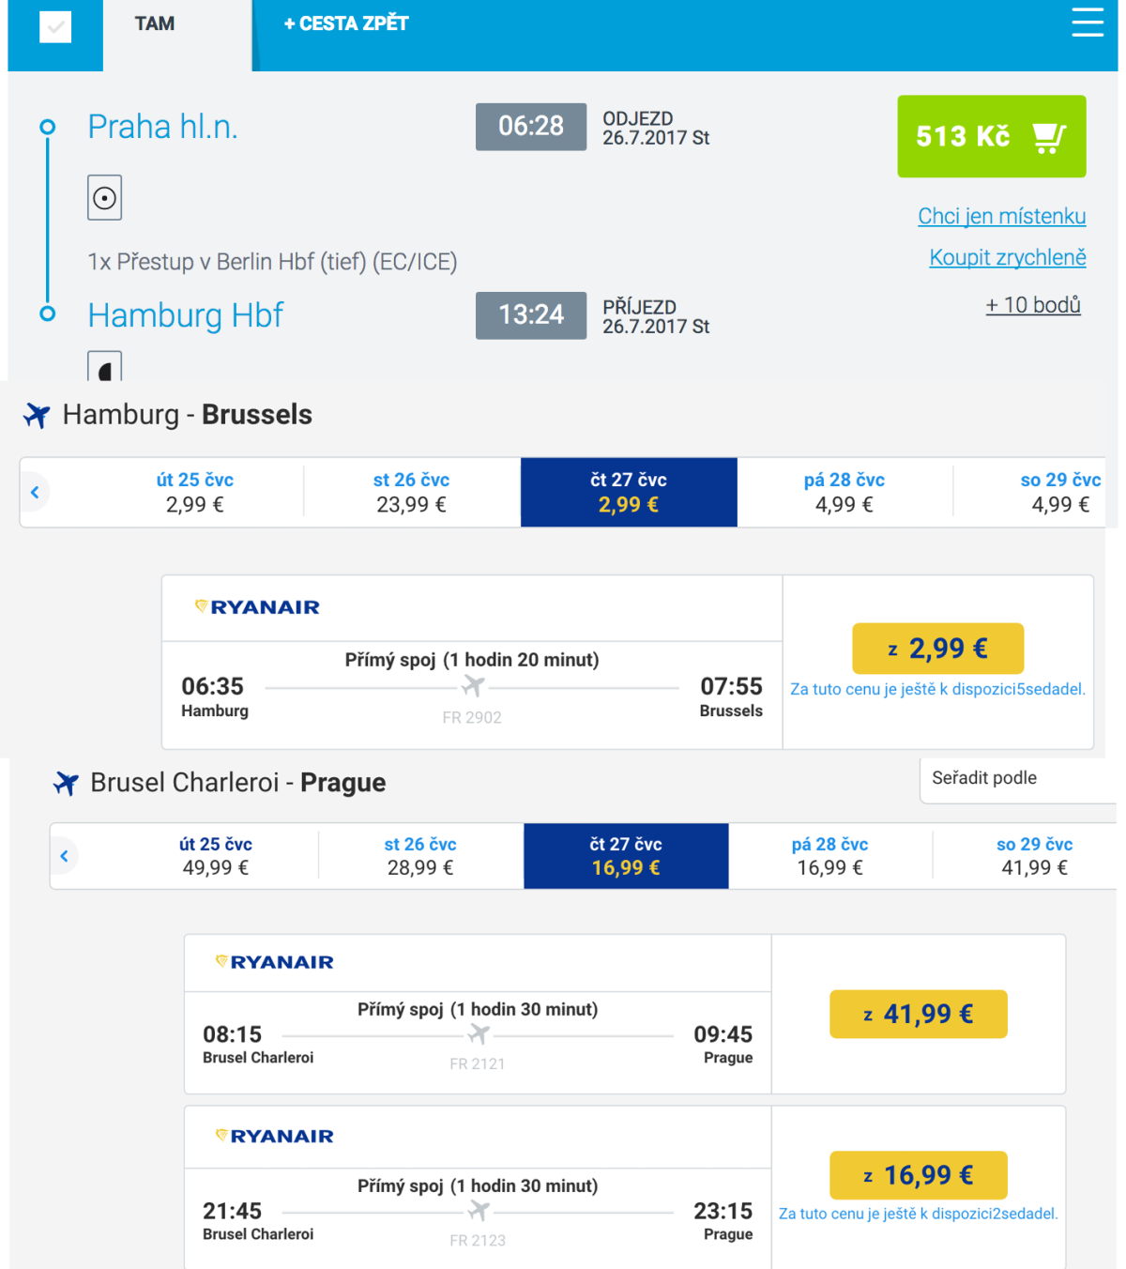
Task: Click the Praha hl.n. station detail icon
Action: [x=105, y=198]
